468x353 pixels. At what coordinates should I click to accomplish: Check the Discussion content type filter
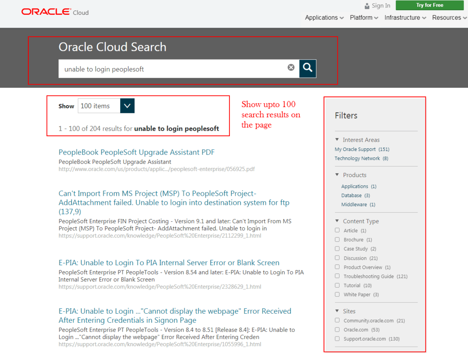click(337, 258)
